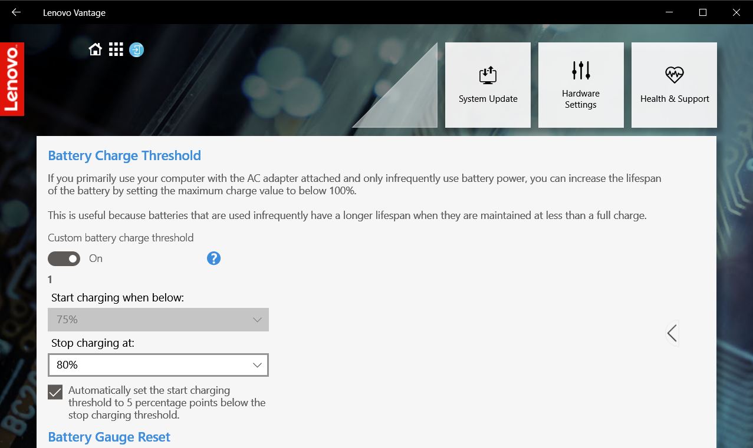Close the Lenovo Vantage window
The width and height of the screenshot is (753, 448).
point(736,12)
